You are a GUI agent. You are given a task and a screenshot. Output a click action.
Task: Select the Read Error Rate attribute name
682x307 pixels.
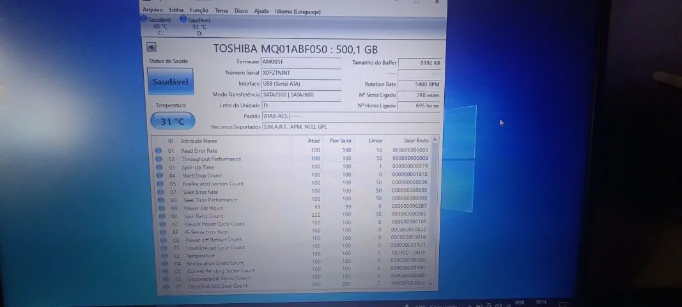(199, 151)
